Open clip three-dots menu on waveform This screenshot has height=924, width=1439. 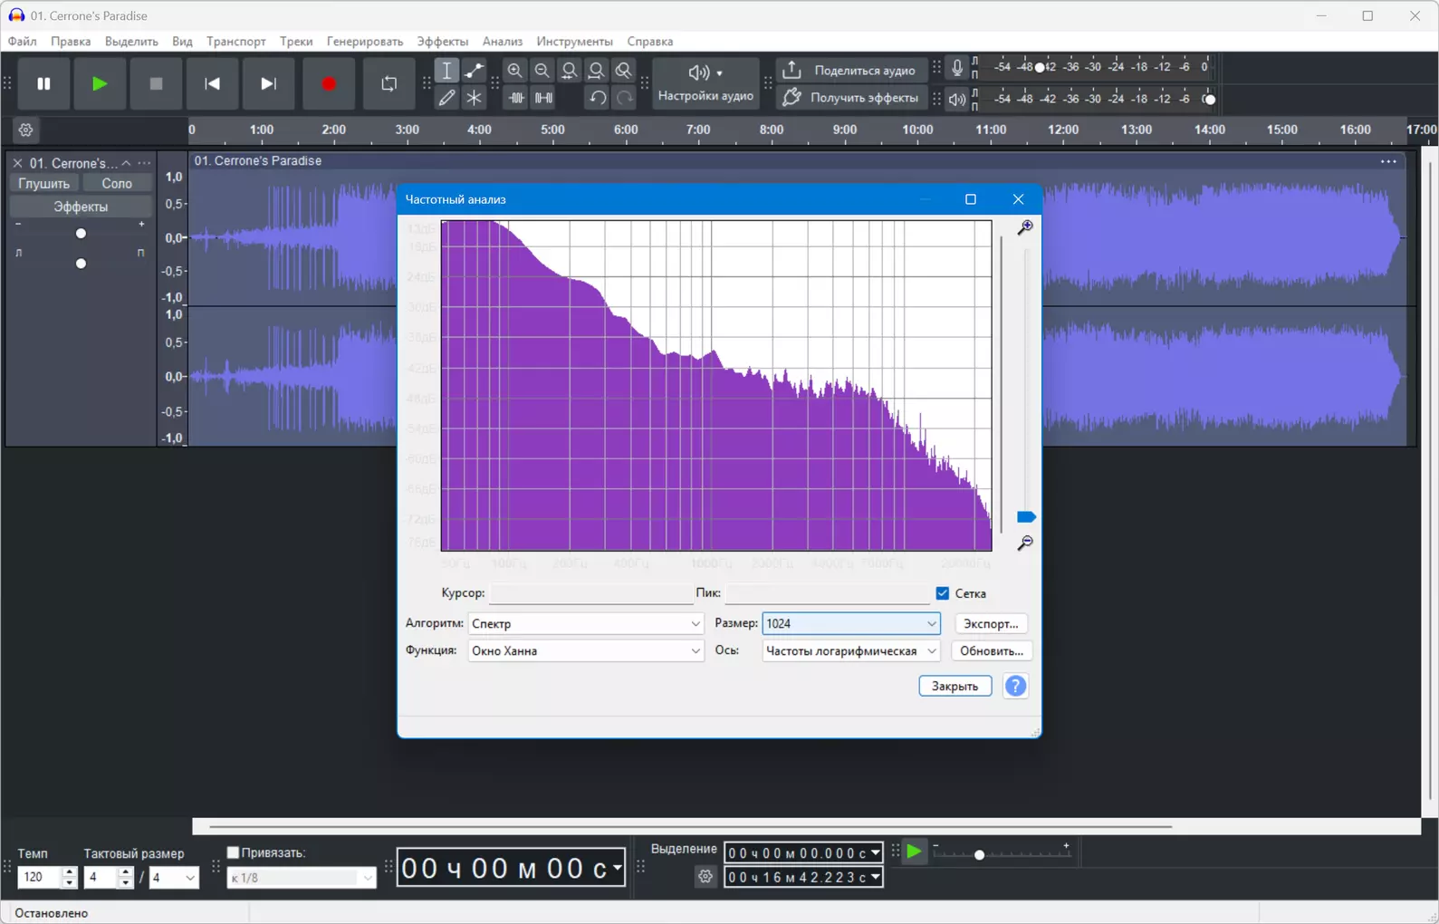(1388, 161)
